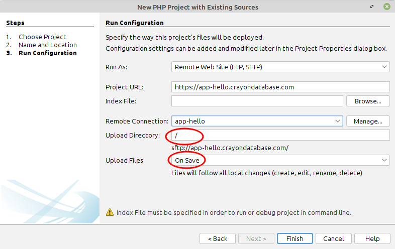Select Choose Project step in Steps list
Viewport: 395px width, 249px height.
[x=42, y=37]
